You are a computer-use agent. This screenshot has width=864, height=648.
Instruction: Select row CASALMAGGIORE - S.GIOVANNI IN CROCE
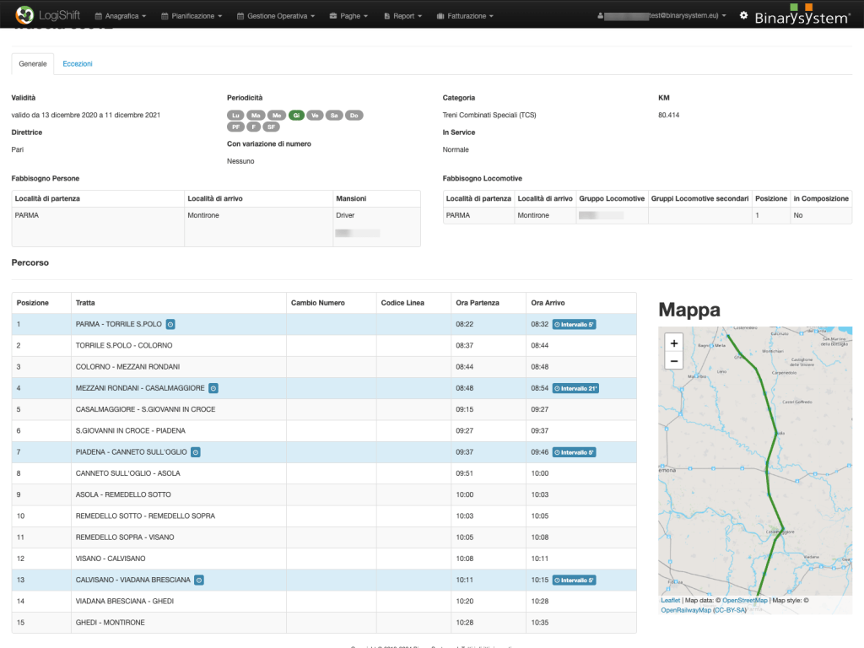(324, 409)
